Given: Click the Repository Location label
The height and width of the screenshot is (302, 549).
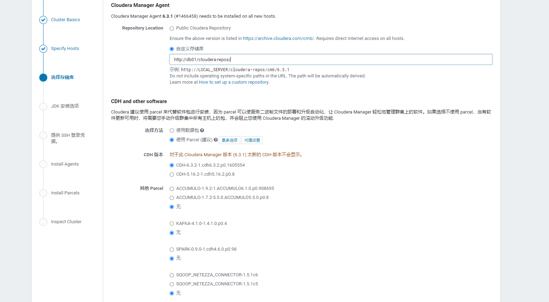Looking at the screenshot, I should [143, 28].
